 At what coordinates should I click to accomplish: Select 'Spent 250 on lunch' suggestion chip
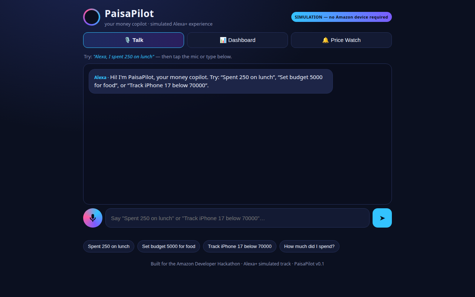(x=109, y=247)
